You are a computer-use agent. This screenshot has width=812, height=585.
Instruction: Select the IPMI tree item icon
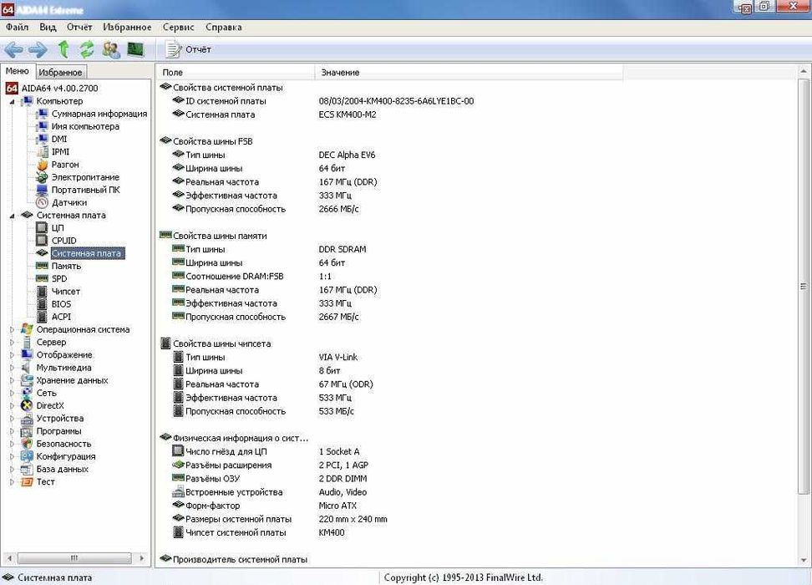click(x=42, y=152)
